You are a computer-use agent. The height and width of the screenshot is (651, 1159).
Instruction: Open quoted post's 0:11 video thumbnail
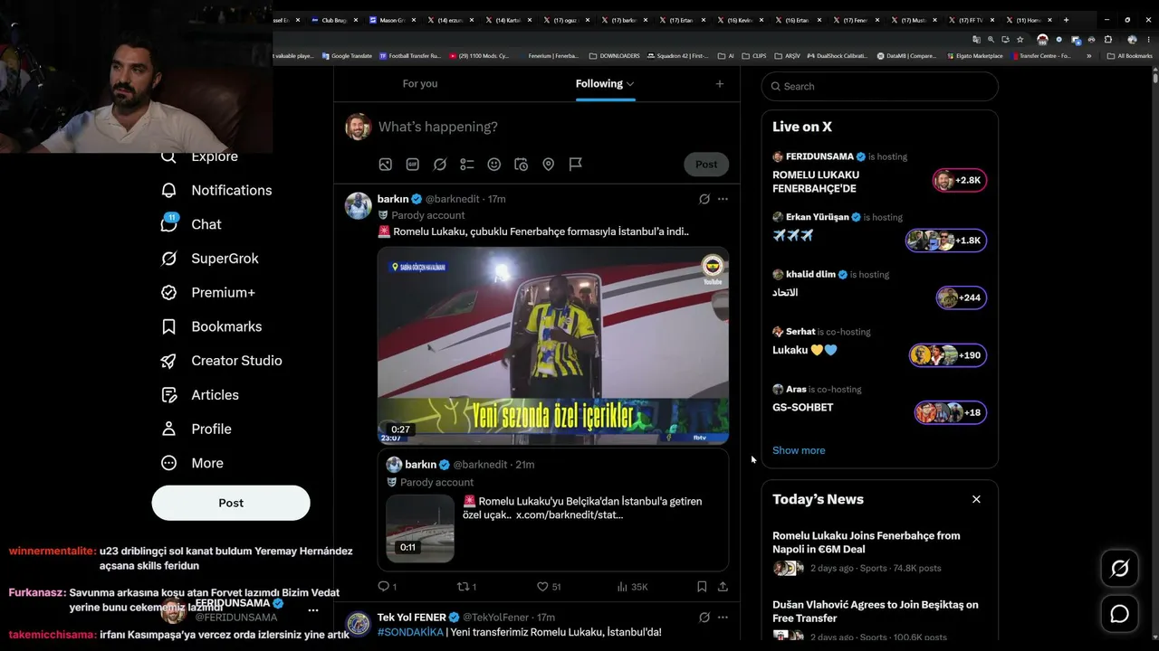click(420, 528)
